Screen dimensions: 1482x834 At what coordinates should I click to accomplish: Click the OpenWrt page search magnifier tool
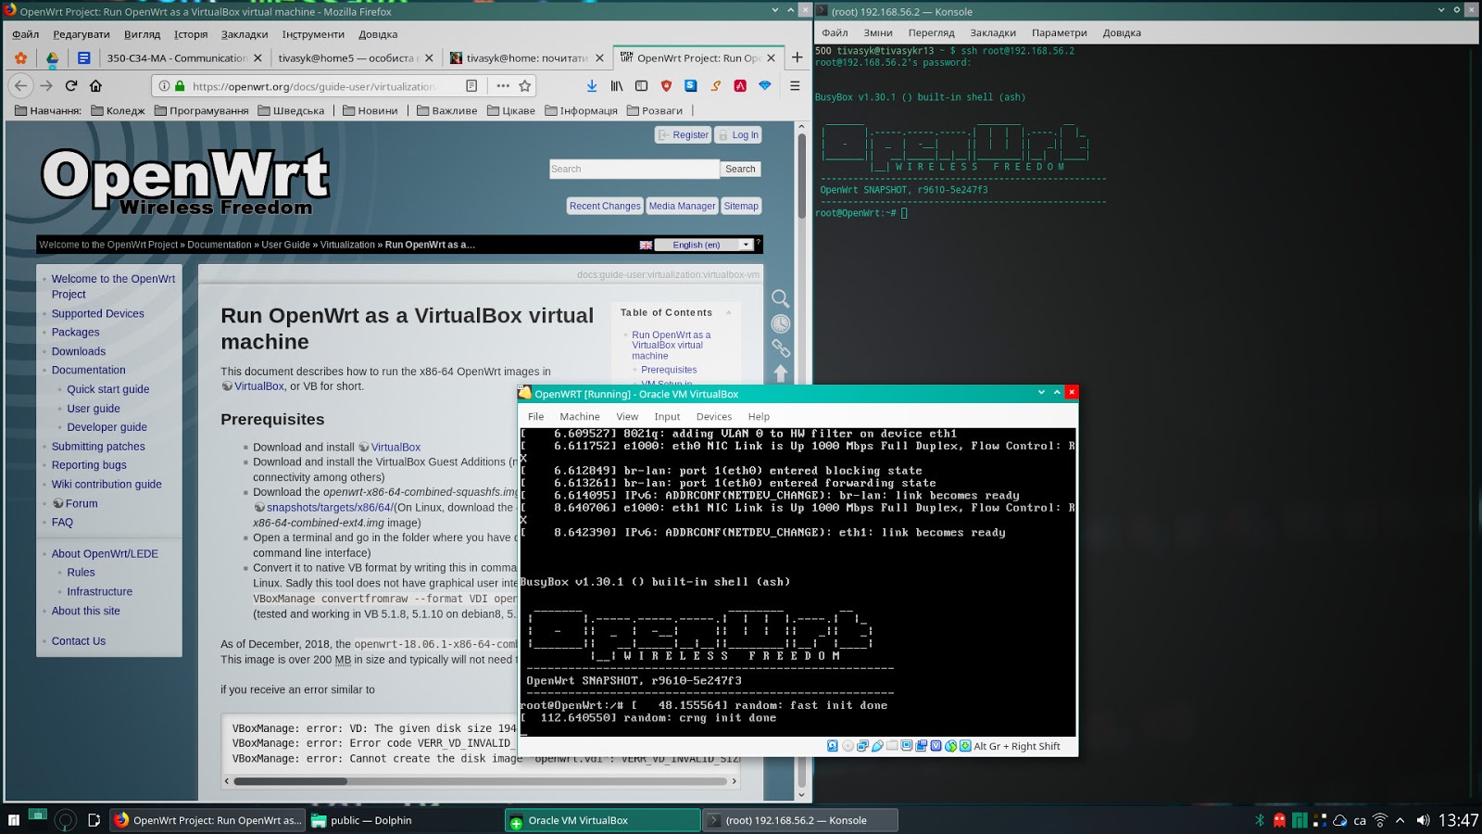coord(781,298)
